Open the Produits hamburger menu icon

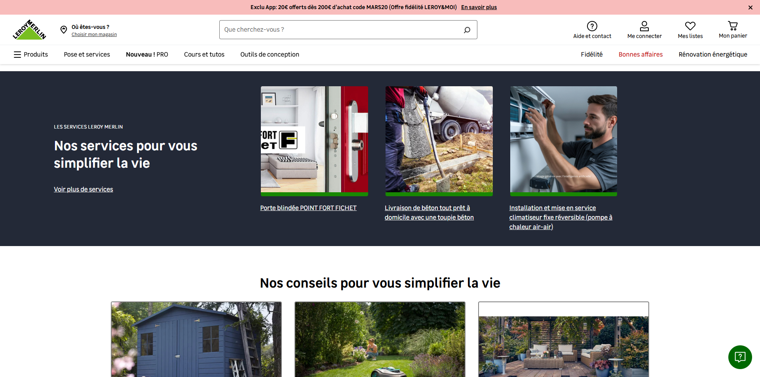coord(17,55)
